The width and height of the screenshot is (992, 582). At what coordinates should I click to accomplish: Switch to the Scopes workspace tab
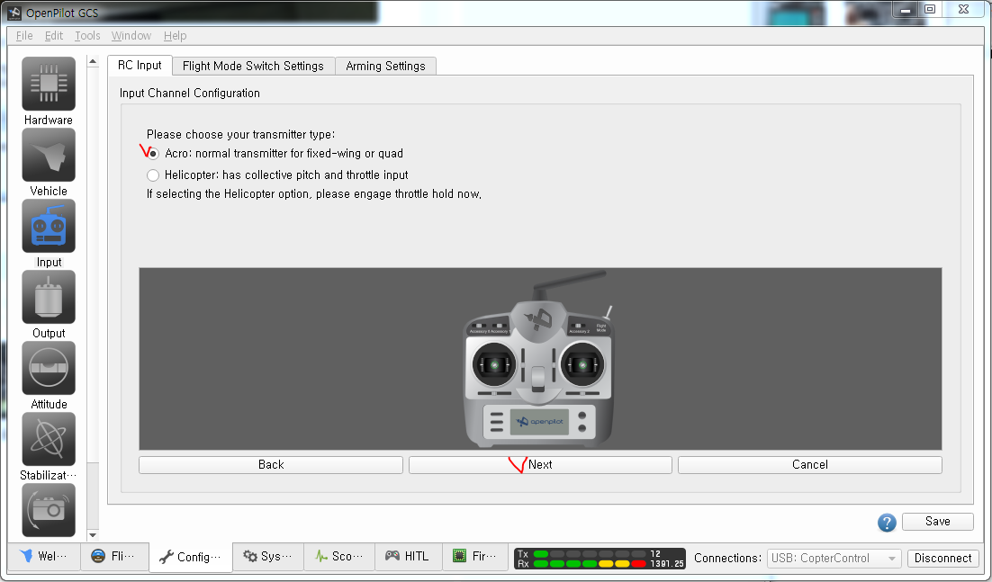click(x=339, y=556)
